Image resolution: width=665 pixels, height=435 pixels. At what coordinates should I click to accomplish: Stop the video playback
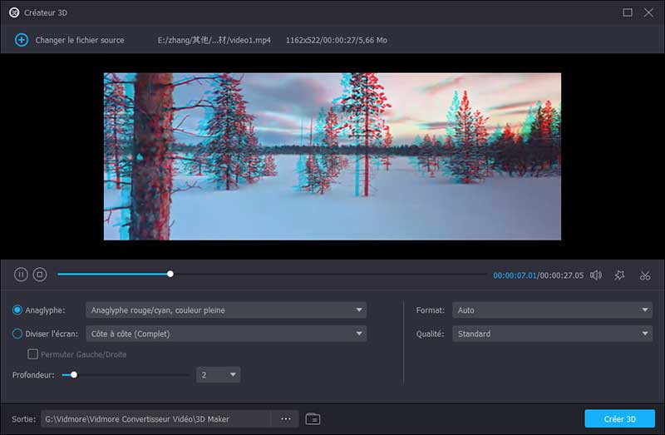tap(40, 274)
